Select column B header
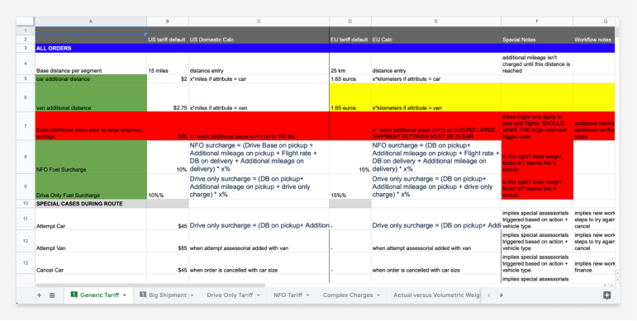Image resolution: width=637 pixels, height=321 pixels. coord(168,21)
